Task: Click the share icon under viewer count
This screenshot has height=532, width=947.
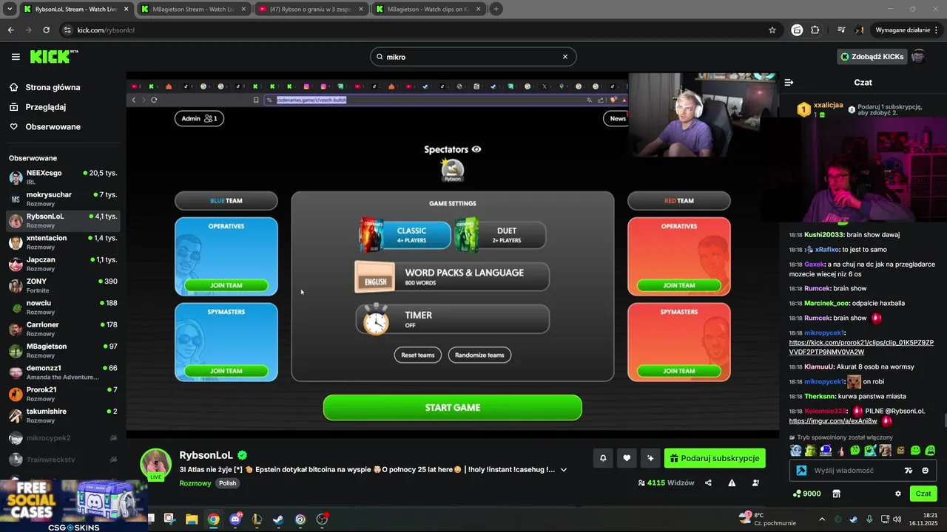Action: click(x=708, y=483)
